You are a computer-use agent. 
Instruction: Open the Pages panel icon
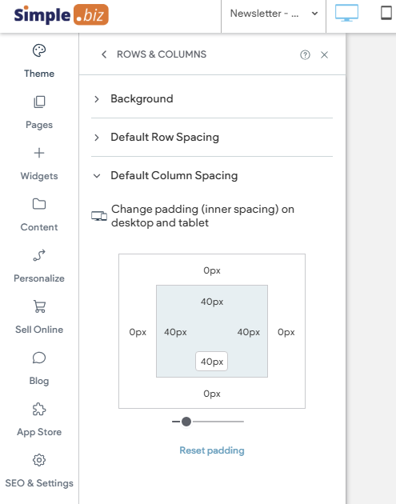point(39,102)
